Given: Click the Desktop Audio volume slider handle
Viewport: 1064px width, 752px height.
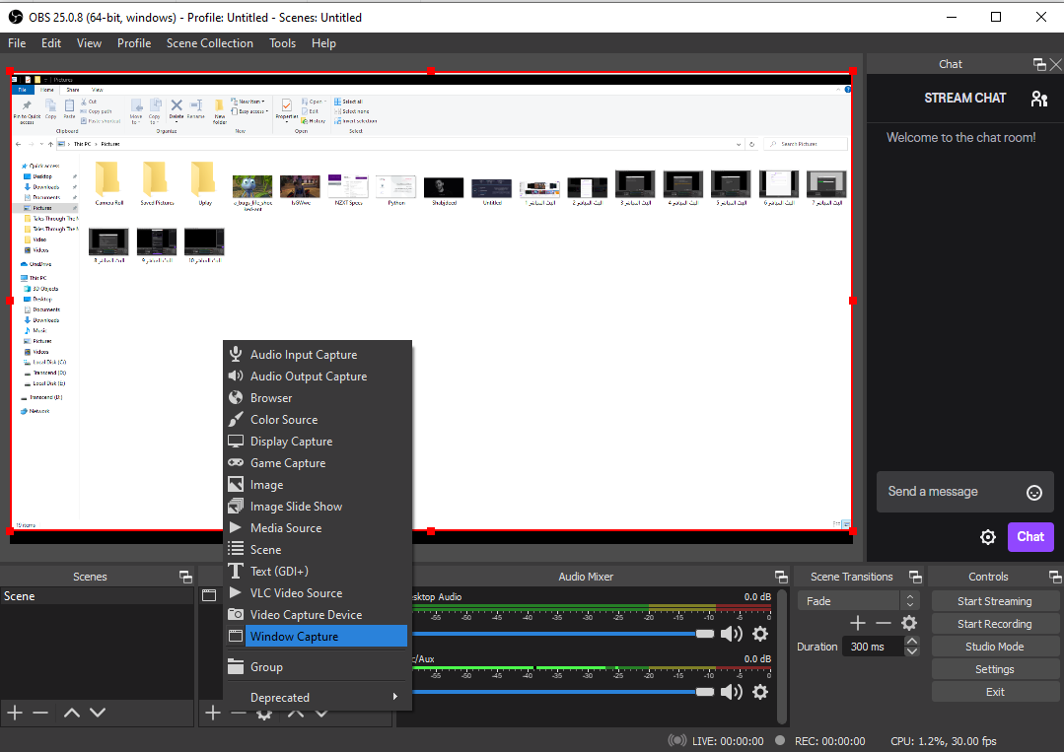Looking at the screenshot, I should [704, 634].
